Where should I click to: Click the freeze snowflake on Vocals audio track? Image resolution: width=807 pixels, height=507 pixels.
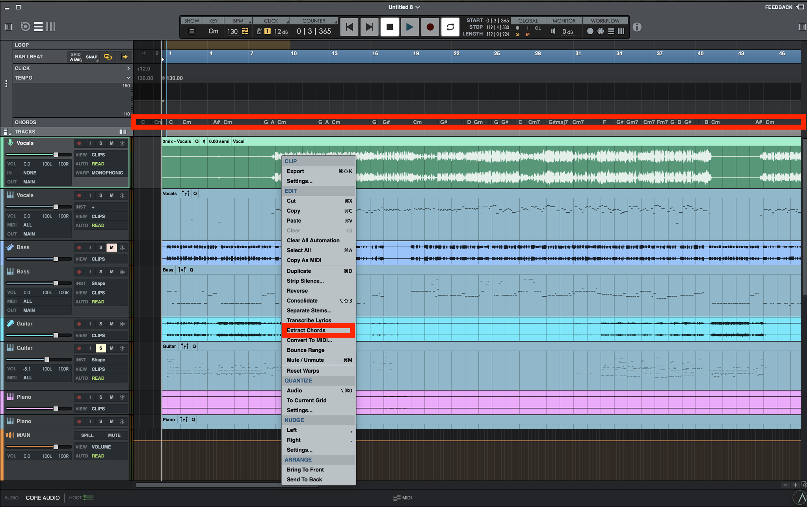[123, 143]
